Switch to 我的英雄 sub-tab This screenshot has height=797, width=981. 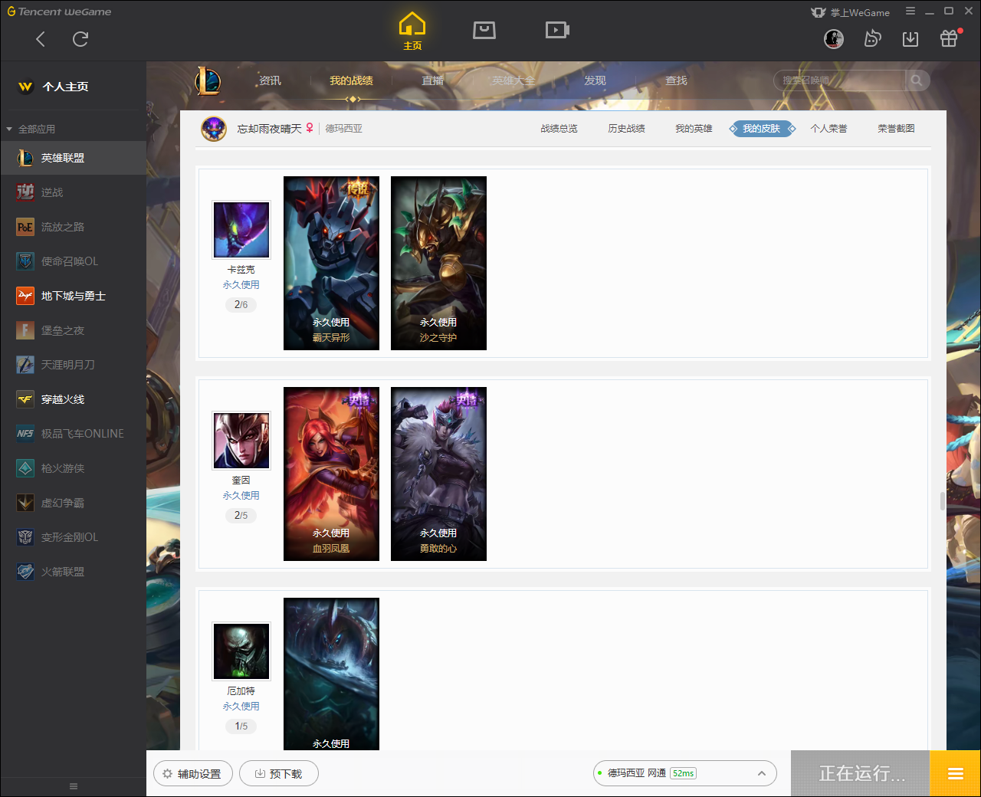coord(694,129)
